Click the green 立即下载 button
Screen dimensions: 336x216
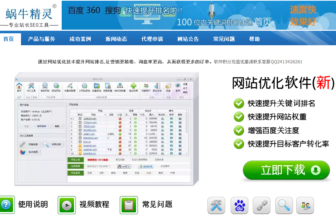tap(286, 170)
